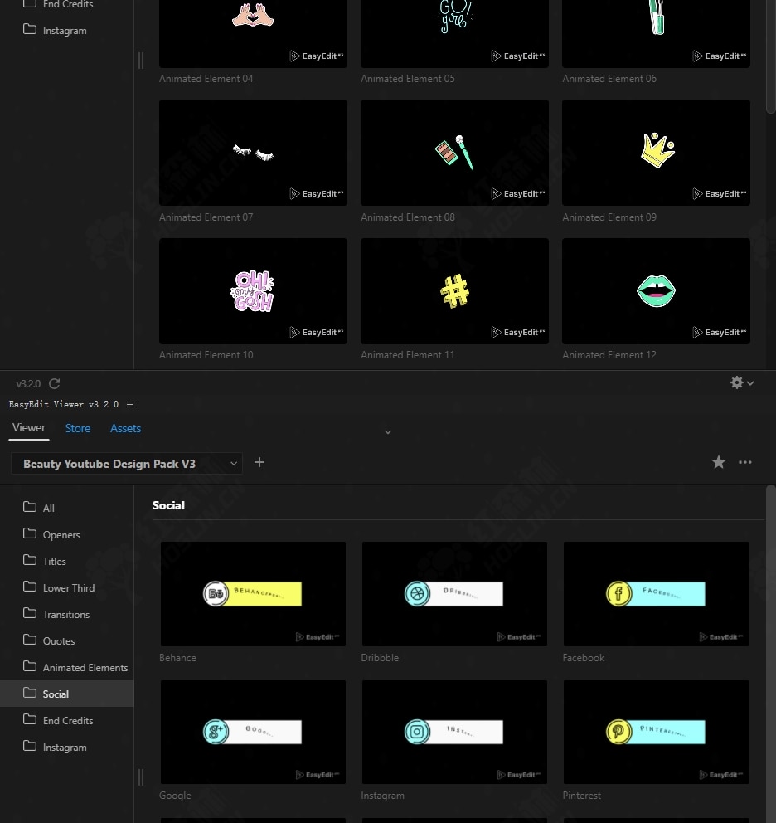Screen dimensions: 776x823
Task: Select Animated Element 04 heart hands thumbnail
Action: pos(253,32)
